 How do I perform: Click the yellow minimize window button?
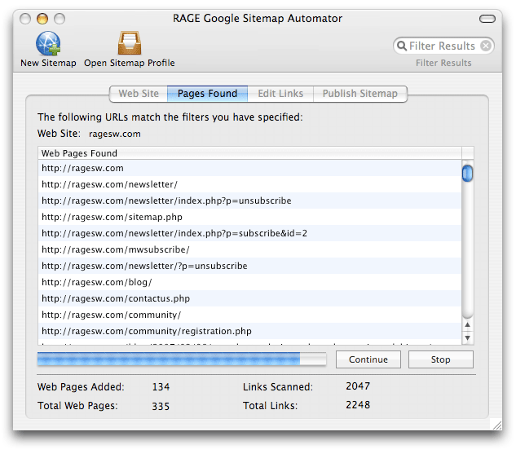pos(42,19)
